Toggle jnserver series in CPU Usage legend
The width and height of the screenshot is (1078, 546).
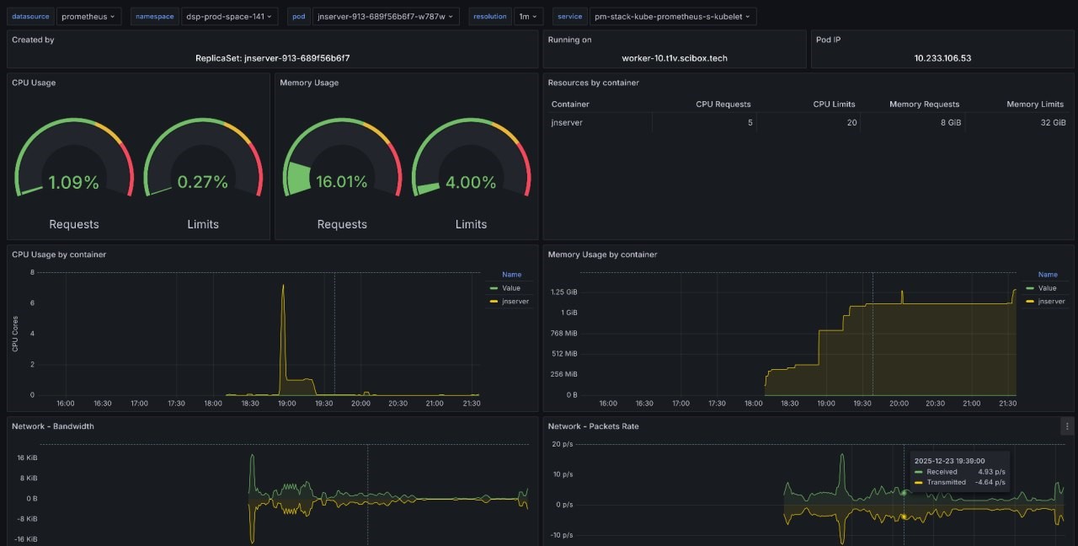click(x=515, y=301)
